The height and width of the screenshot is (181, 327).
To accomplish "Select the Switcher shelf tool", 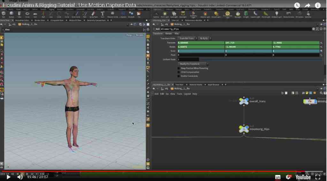I will click(x=308, y=14).
